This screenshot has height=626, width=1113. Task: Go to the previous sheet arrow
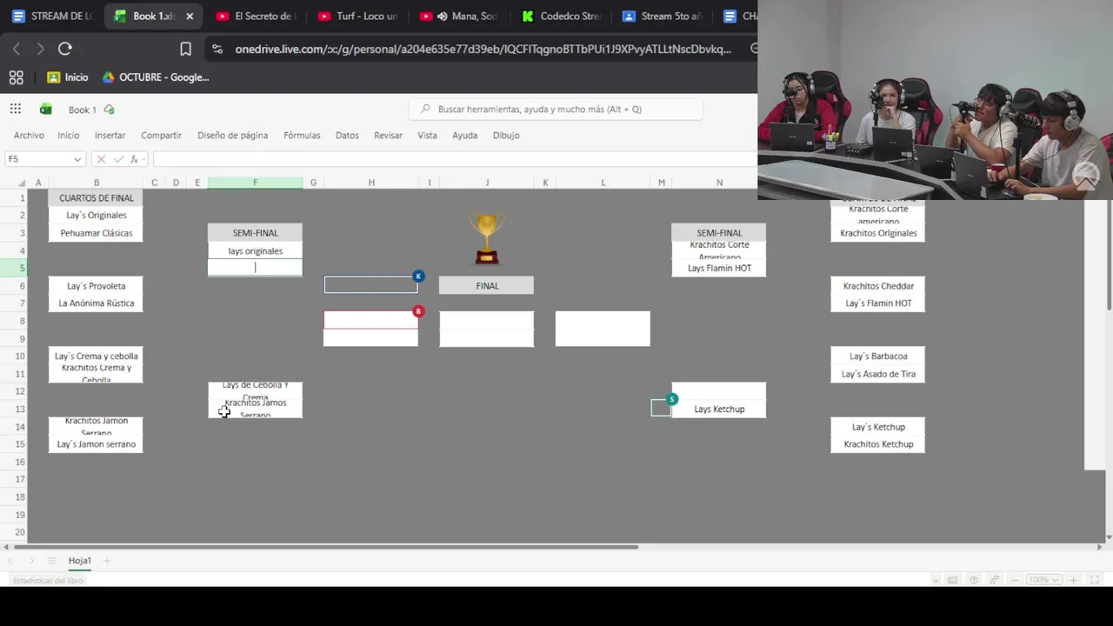[x=11, y=561]
